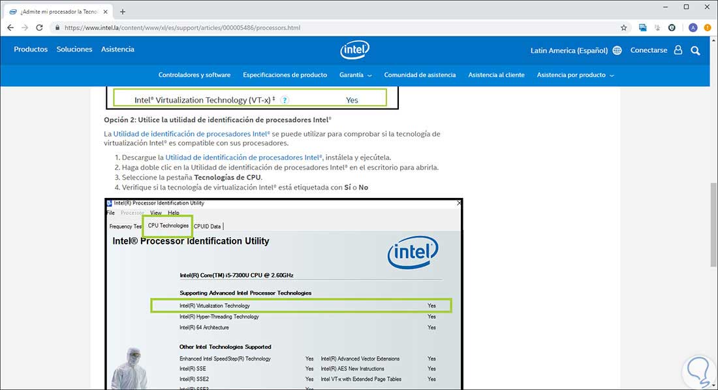Go to Controladores y software
Screen dimensions: 718x390
click(195, 74)
